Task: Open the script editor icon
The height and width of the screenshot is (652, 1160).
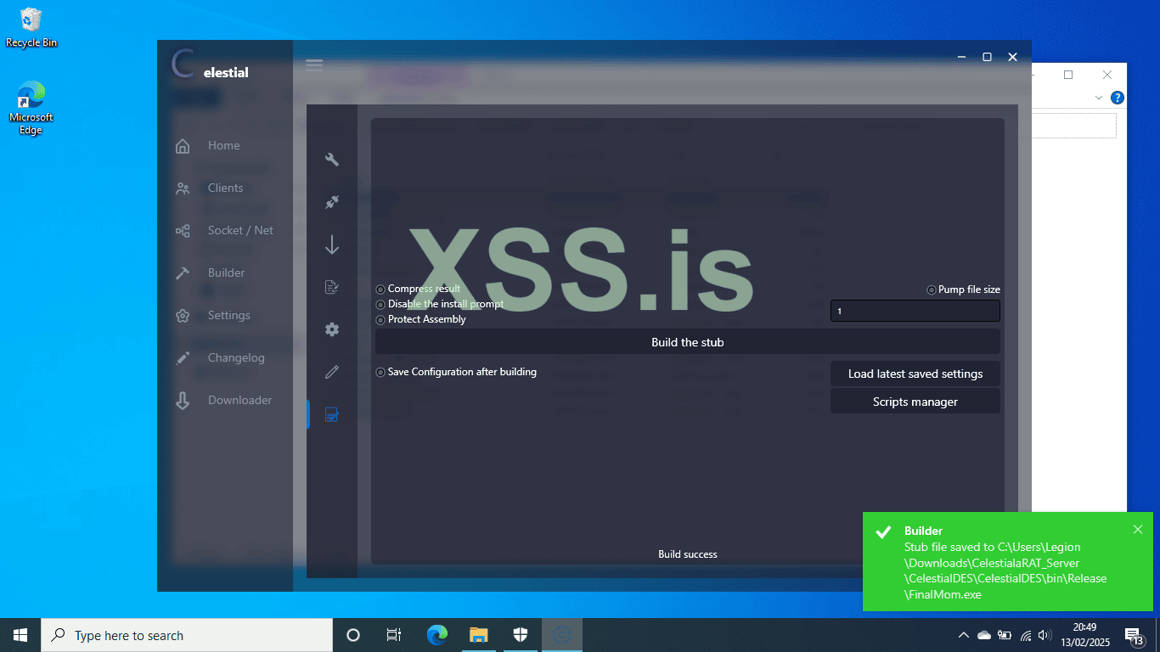Action: [x=331, y=287]
